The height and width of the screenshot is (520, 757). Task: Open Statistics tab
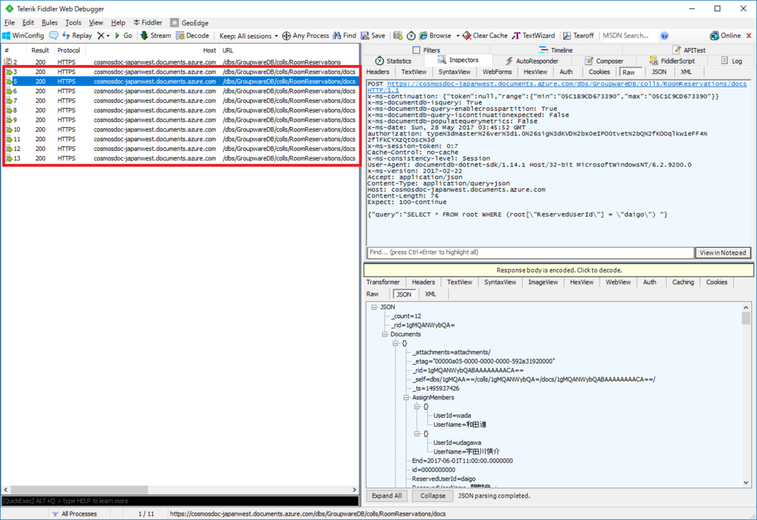[393, 61]
